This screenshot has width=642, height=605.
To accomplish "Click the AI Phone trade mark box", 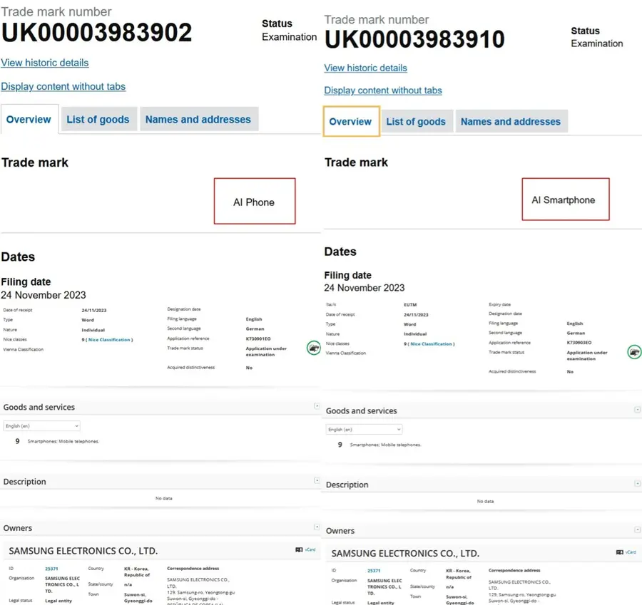I will [255, 202].
